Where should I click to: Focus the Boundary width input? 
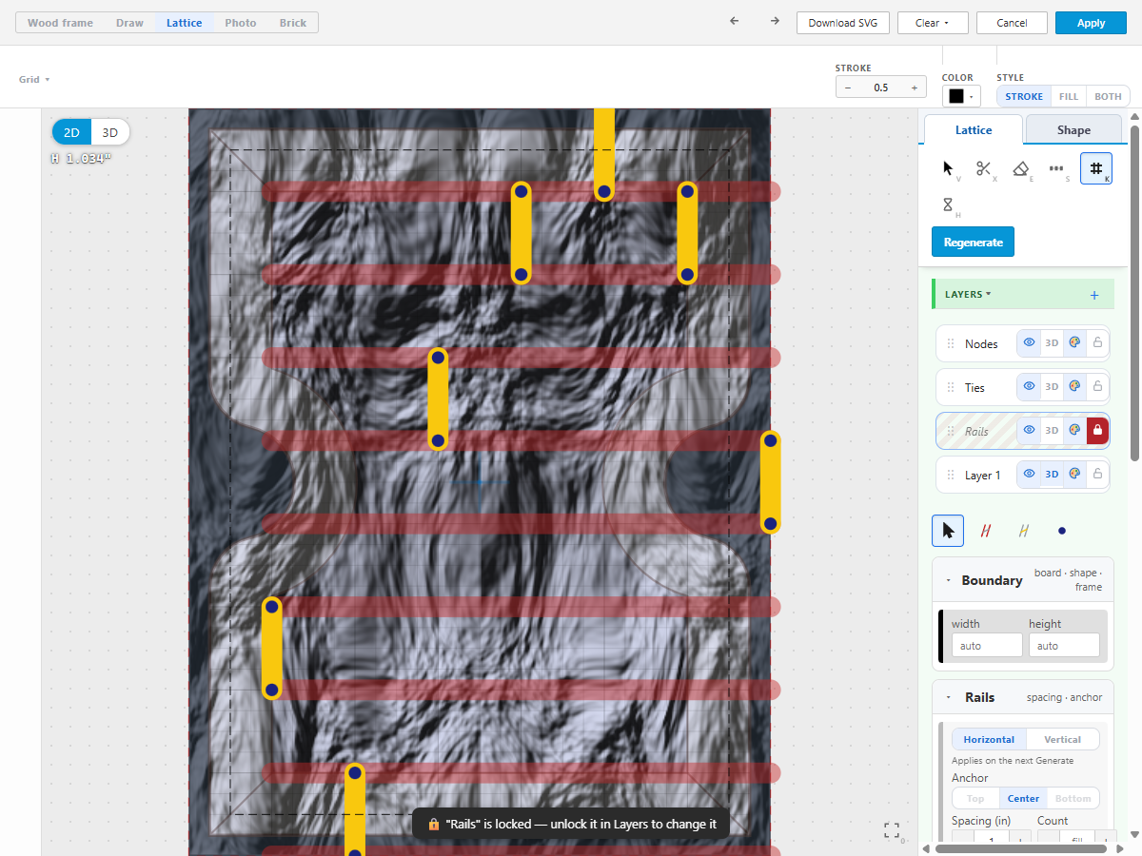(x=987, y=646)
